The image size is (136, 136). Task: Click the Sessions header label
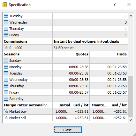(x=11, y=54)
